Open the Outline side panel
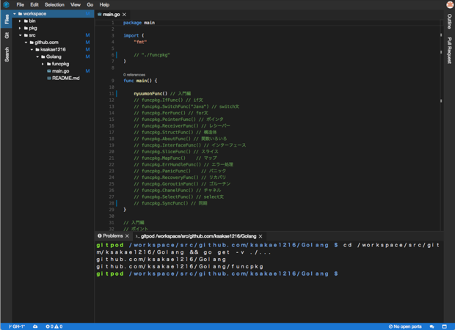Screen dimensions: 455x330 click(x=449, y=21)
